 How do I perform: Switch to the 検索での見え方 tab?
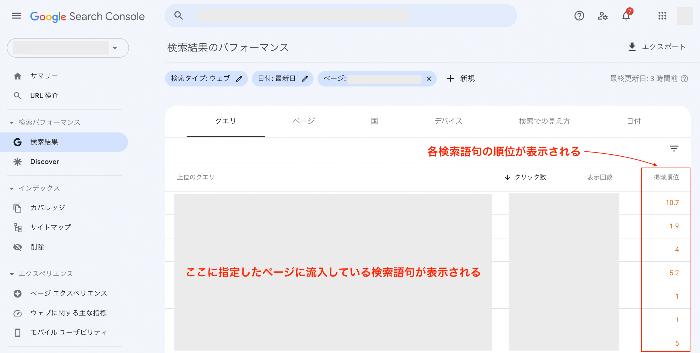(544, 121)
